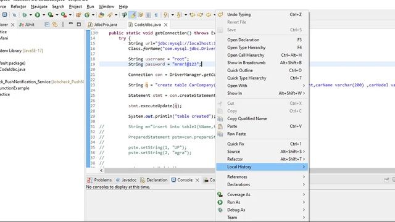Viewport: 395px width, 222px height.
Task: Click the icon right of the bottom panel tabs
Action: point(386,179)
